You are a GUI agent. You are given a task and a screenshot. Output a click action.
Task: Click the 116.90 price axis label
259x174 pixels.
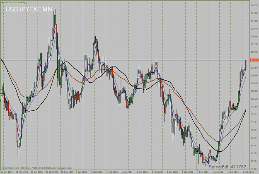[x=254, y=76]
